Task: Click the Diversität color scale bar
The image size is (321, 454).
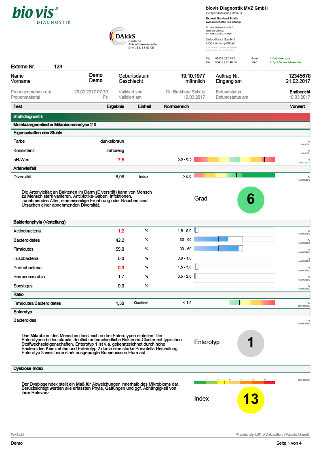Action: coord(234,175)
